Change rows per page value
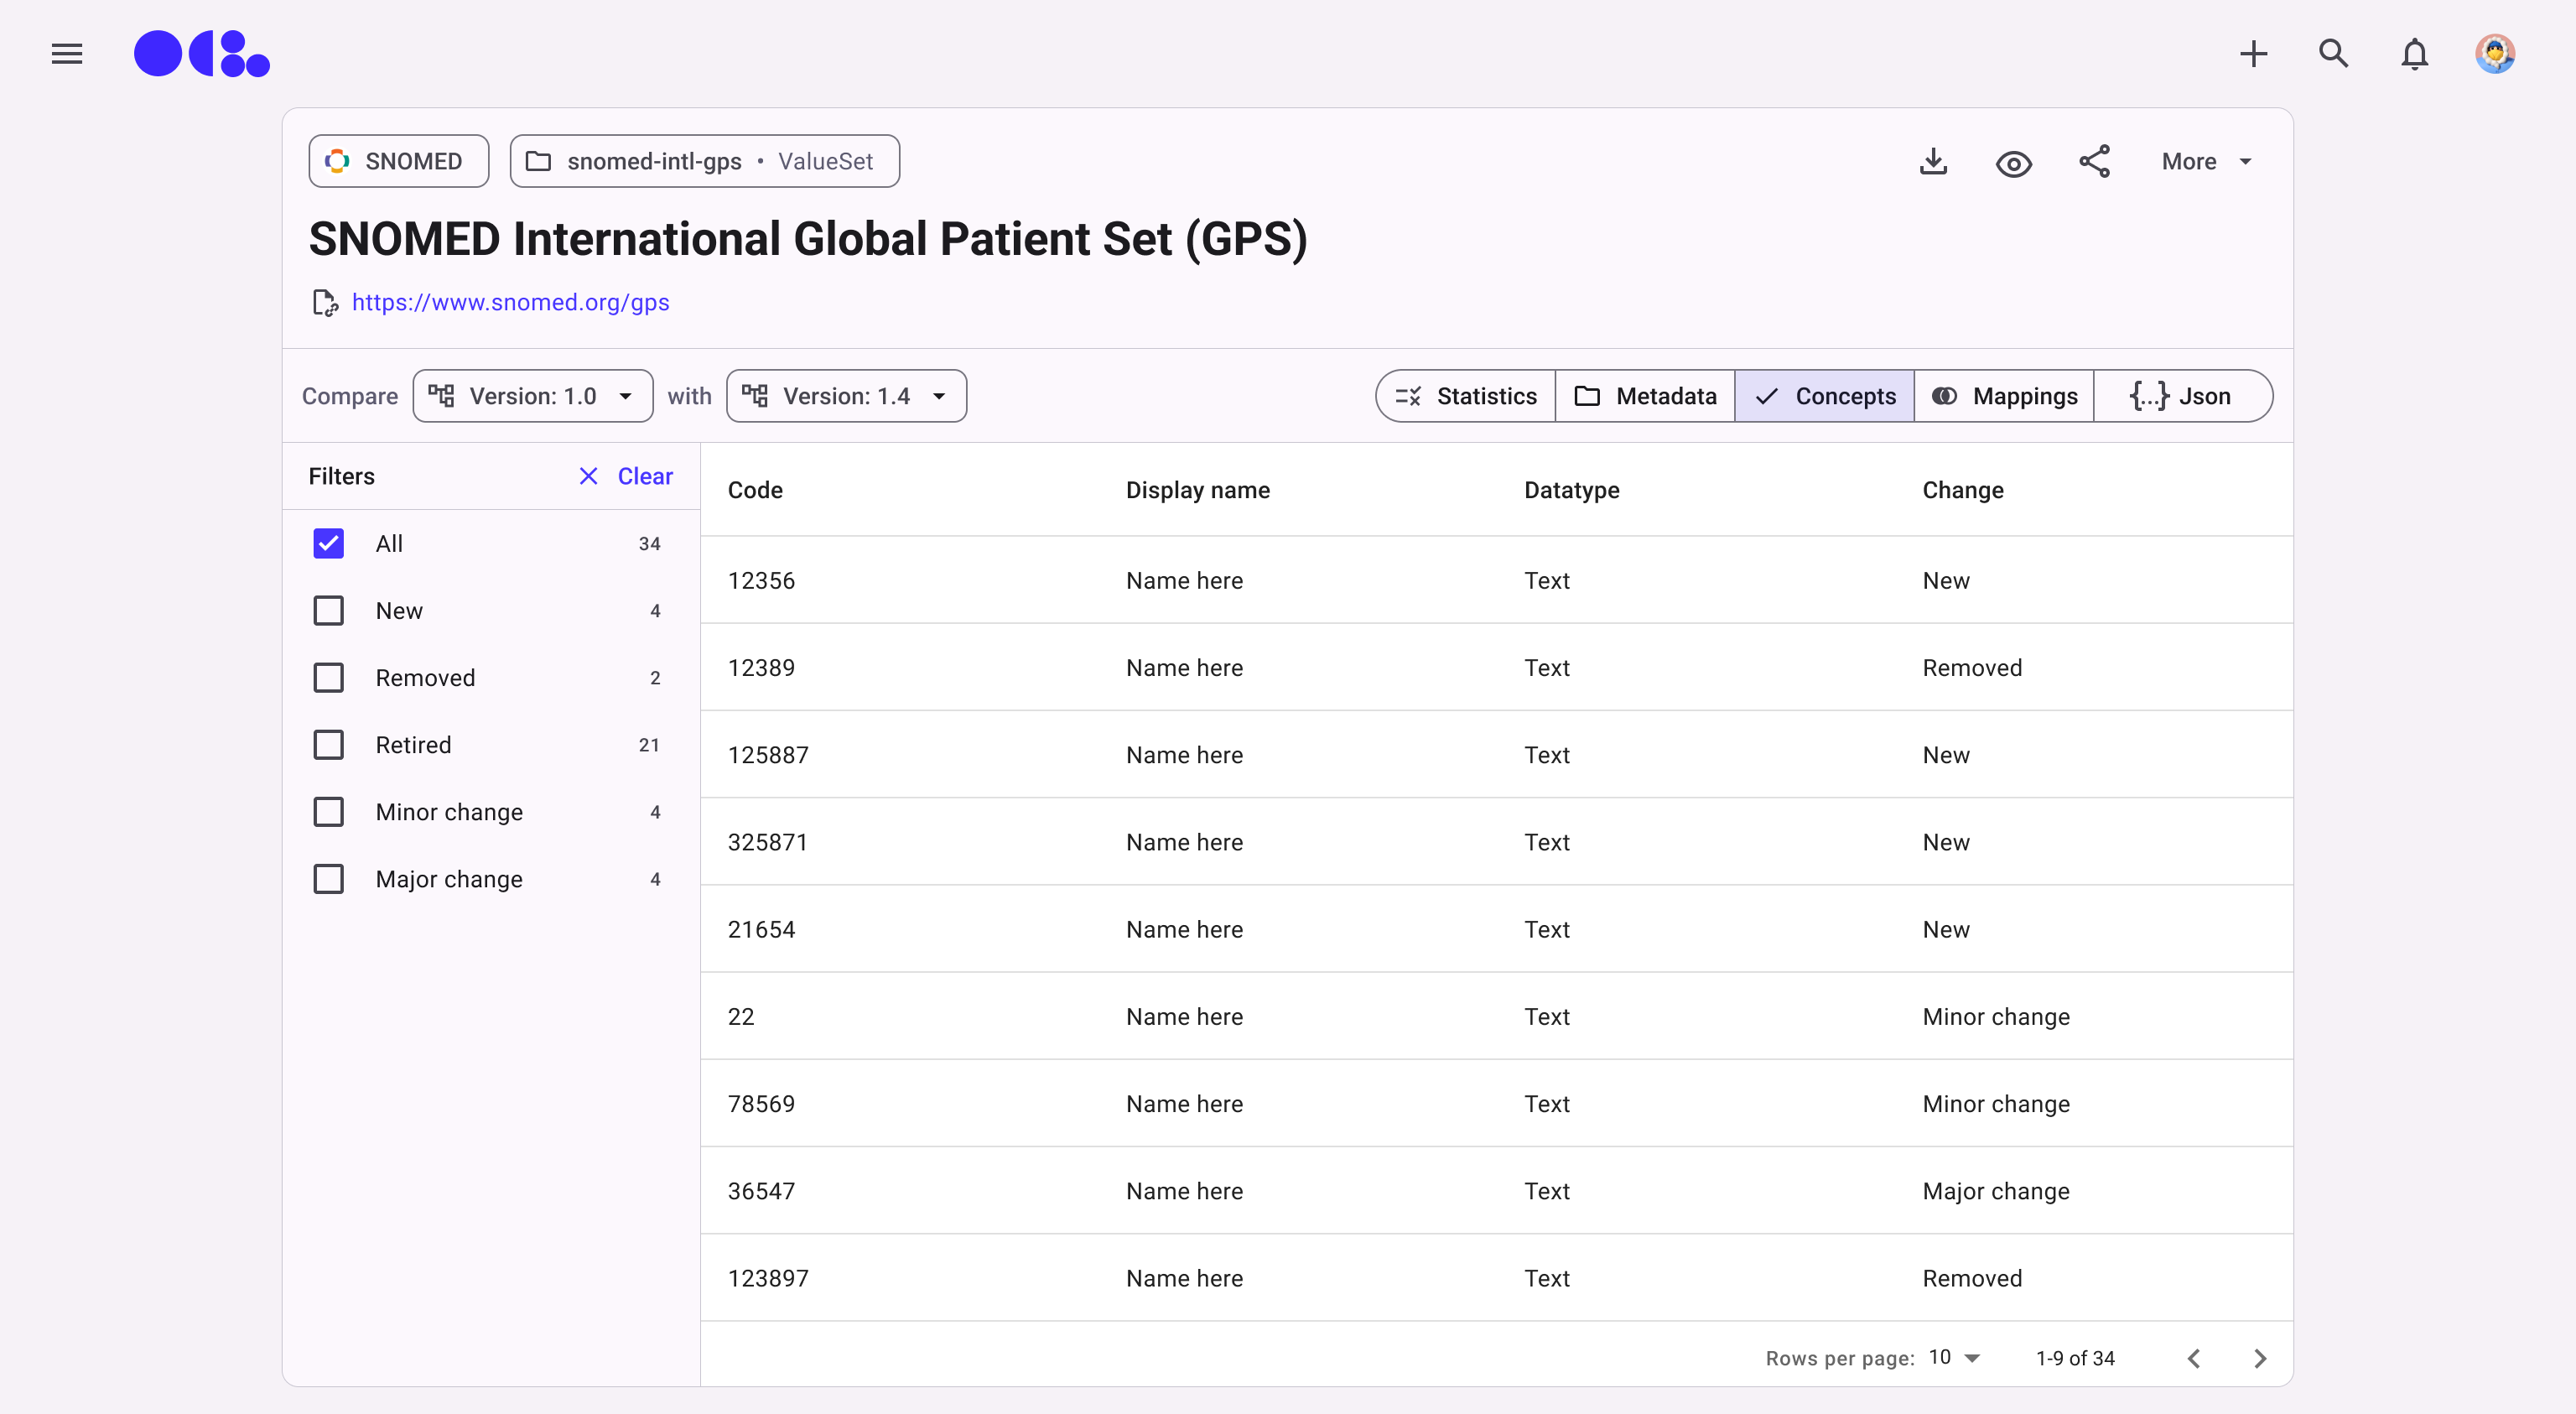 1954,1358
